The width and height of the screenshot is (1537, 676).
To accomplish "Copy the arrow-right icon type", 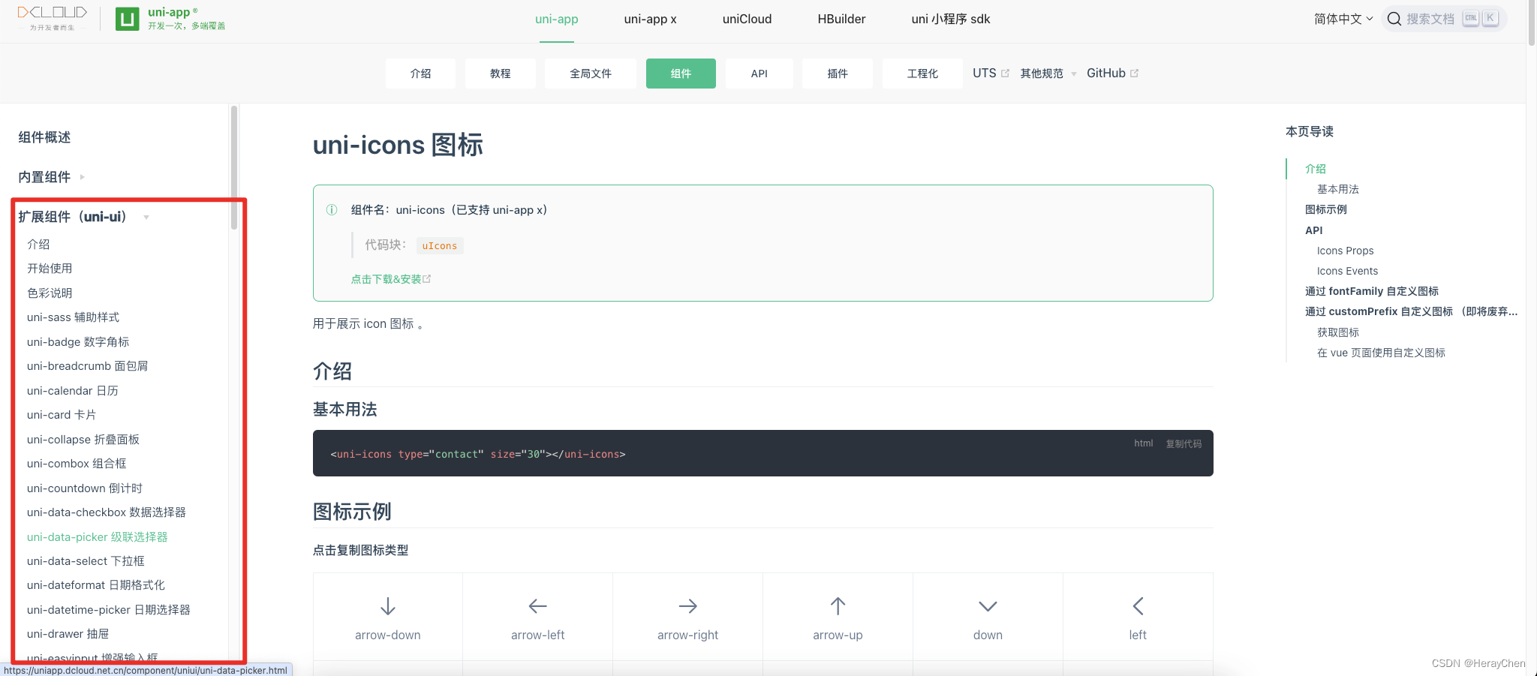I will (x=687, y=617).
